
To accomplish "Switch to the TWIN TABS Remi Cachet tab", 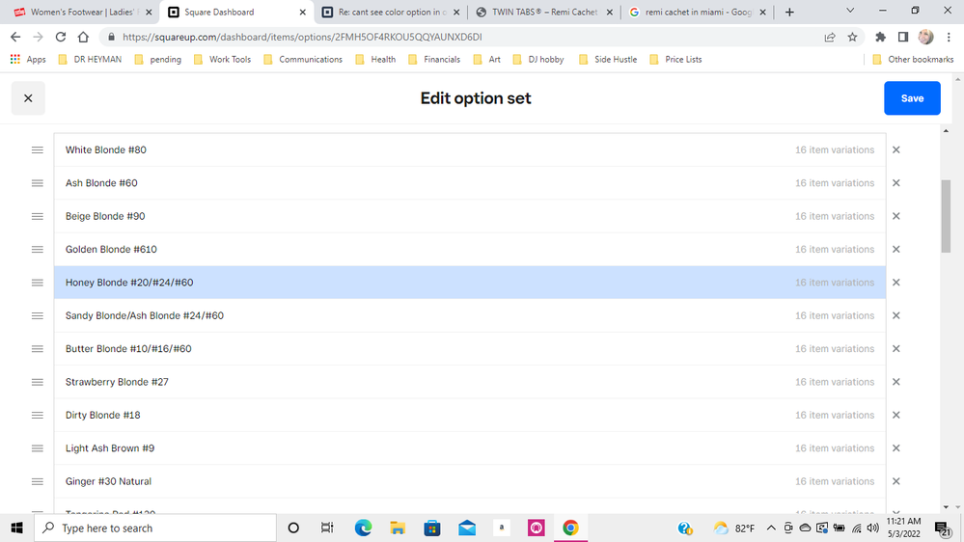I will coord(538,13).
